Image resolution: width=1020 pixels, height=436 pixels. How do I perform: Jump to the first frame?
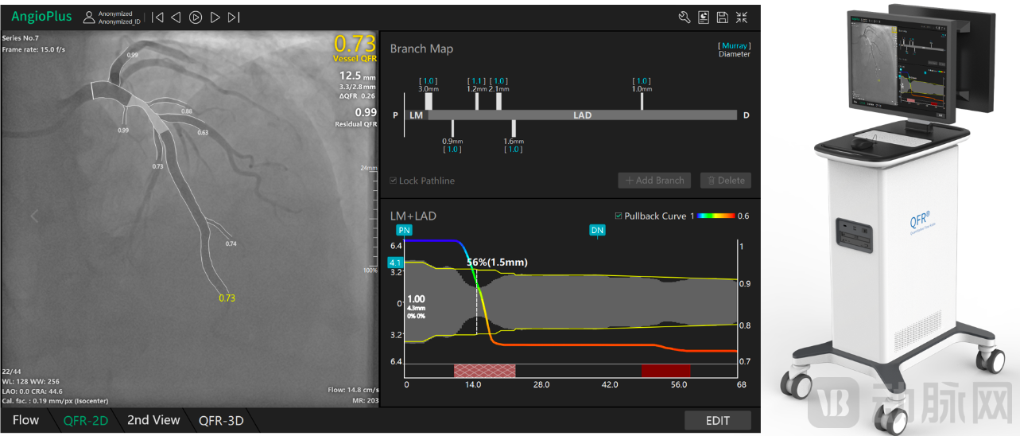pyautogui.click(x=158, y=17)
